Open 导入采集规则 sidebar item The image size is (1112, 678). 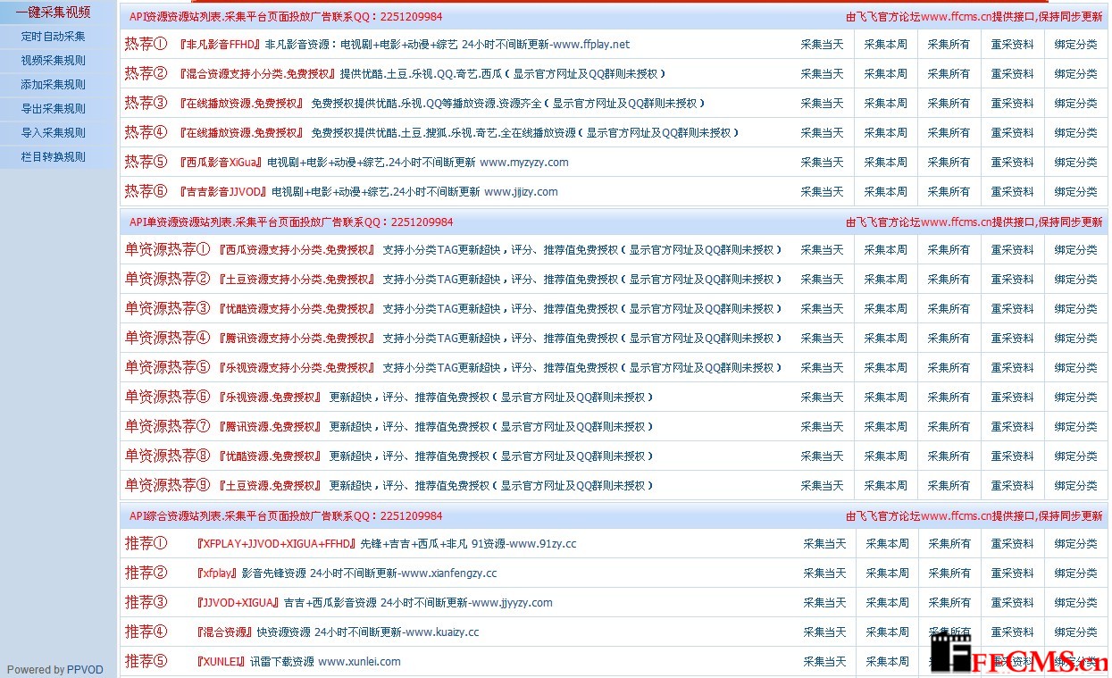54,133
